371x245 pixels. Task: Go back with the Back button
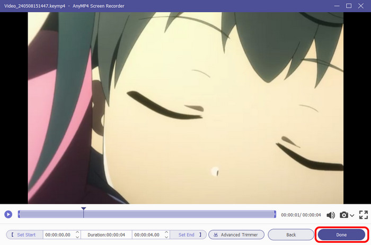pos(291,234)
